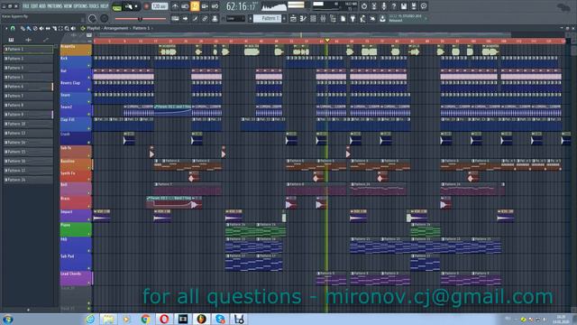The width and height of the screenshot is (577, 325).
Task: Open the Mixer from toolbar
Action: pos(323,18)
